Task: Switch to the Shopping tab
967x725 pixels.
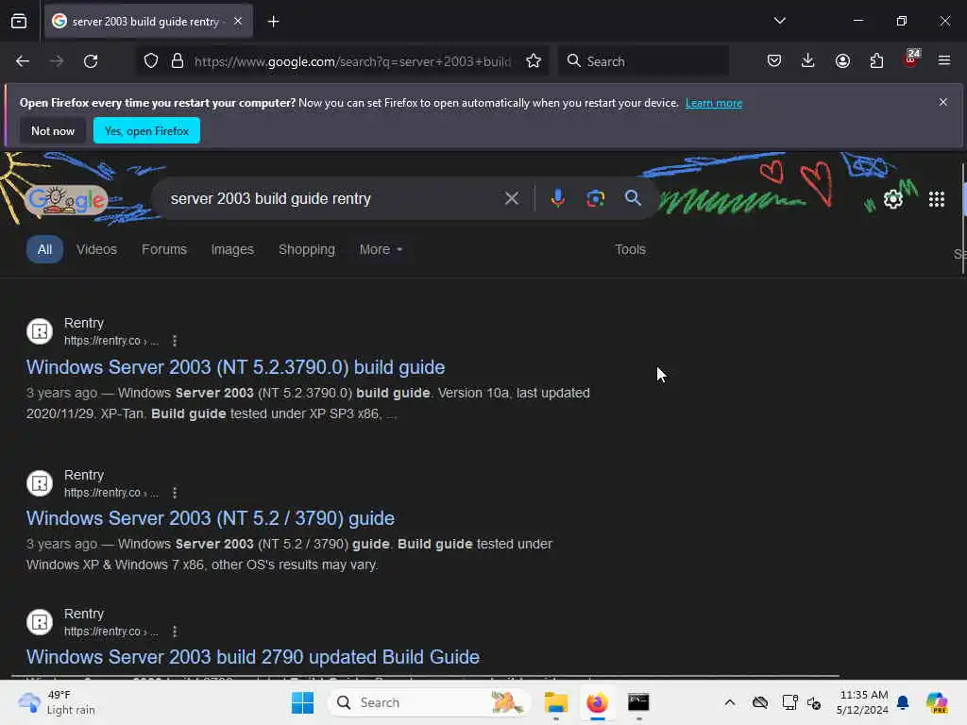Action: click(307, 249)
